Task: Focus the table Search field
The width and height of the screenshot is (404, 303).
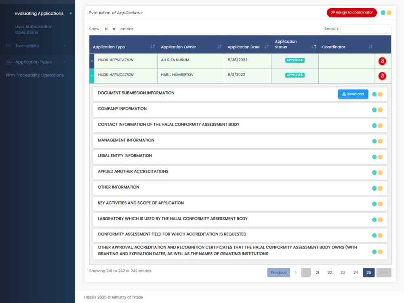Action: click(366, 29)
